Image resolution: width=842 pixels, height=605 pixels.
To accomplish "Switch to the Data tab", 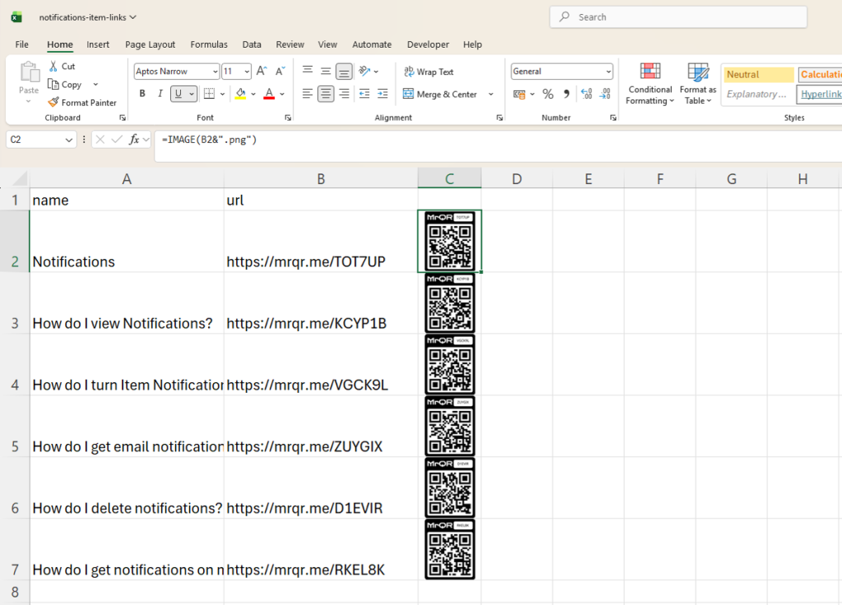I will click(x=252, y=44).
